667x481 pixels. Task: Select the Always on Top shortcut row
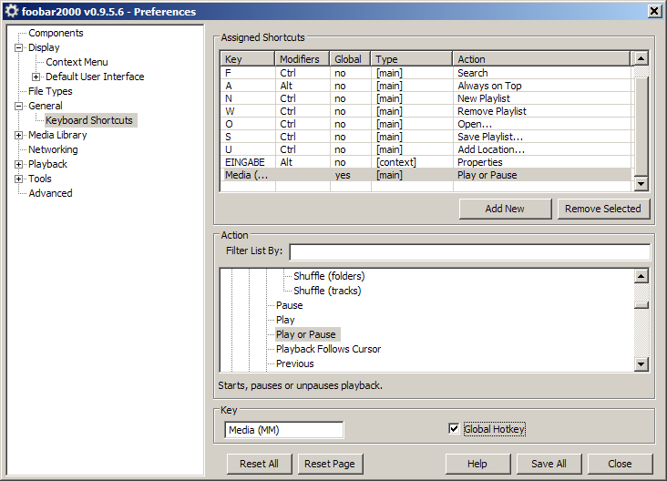click(426, 86)
